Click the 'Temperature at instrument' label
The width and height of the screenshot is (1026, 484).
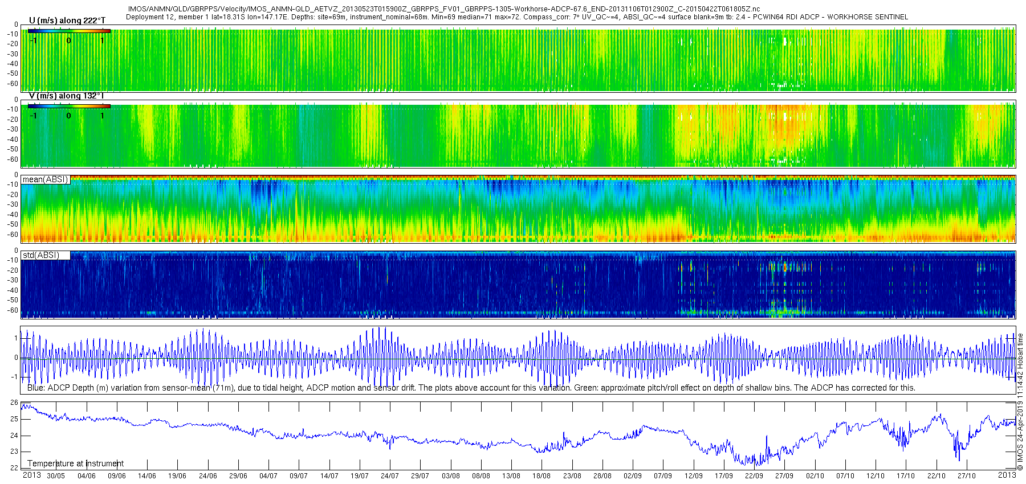pyautogui.click(x=75, y=464)
